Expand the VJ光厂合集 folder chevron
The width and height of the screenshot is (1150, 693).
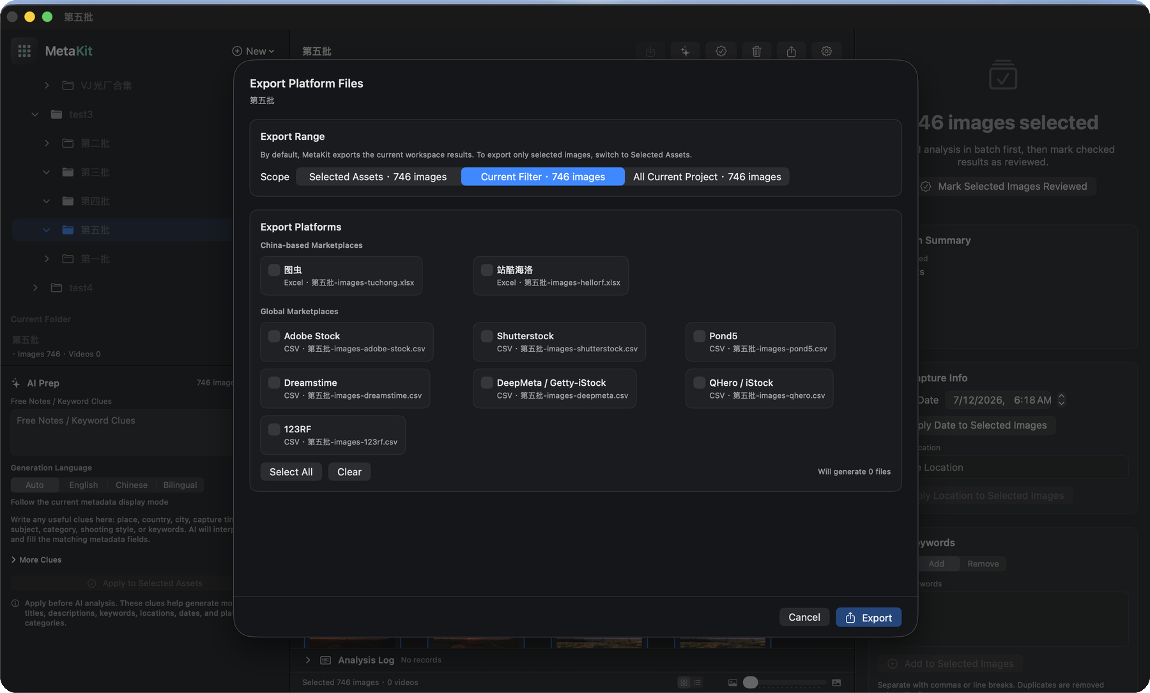[47, 85]
